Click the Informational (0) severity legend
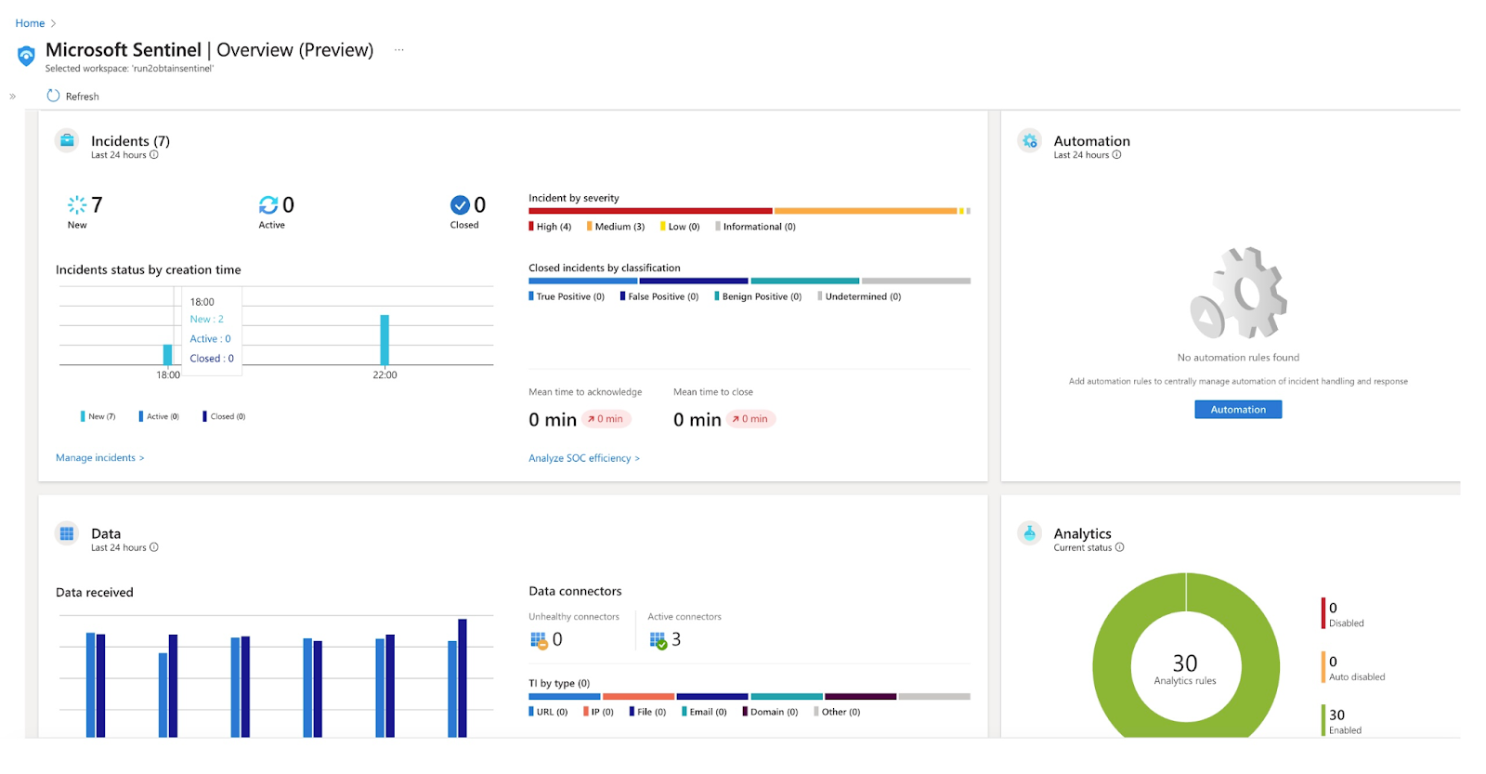1486x774 pixels. click(756, 227)
